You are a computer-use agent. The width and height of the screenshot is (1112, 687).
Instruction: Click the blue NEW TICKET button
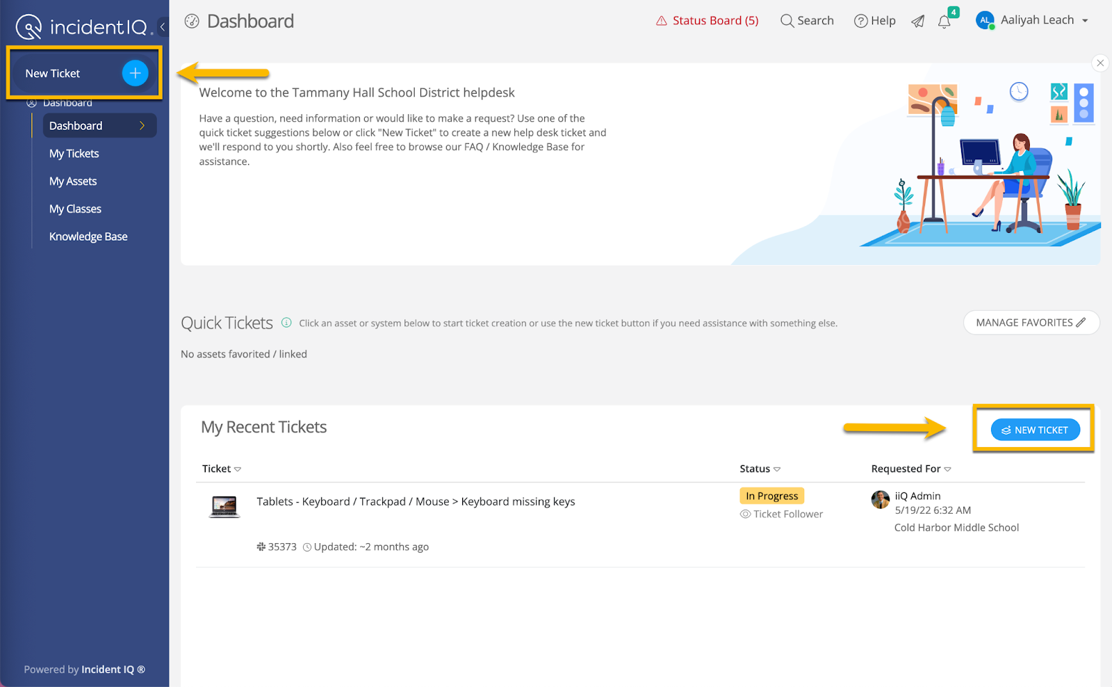pos(1035,430)
